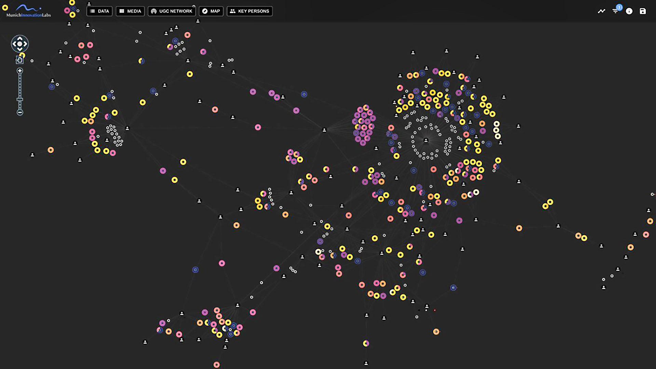Screen dimensions: 656x369
Task: Open the filter list icon with badge
Action: click(616, 11)
